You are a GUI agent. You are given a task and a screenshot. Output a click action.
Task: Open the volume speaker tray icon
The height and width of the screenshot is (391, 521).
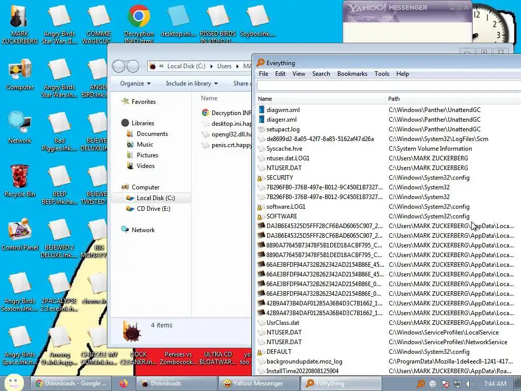(x=470, y=384)
